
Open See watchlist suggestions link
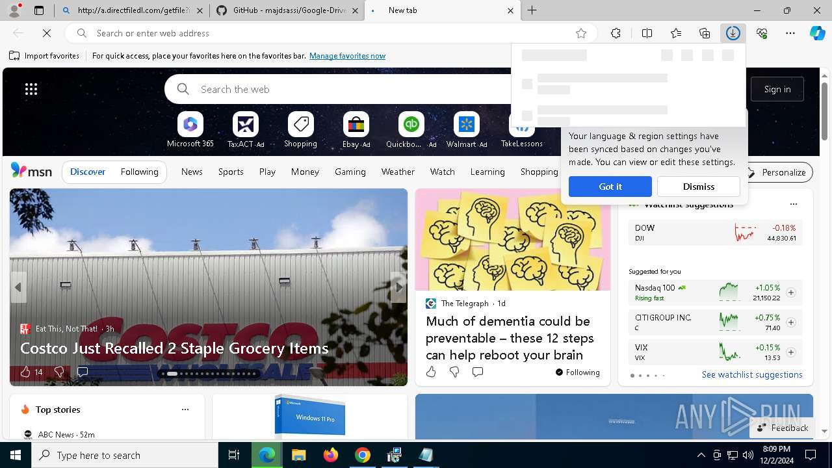(x=752, y=374)
